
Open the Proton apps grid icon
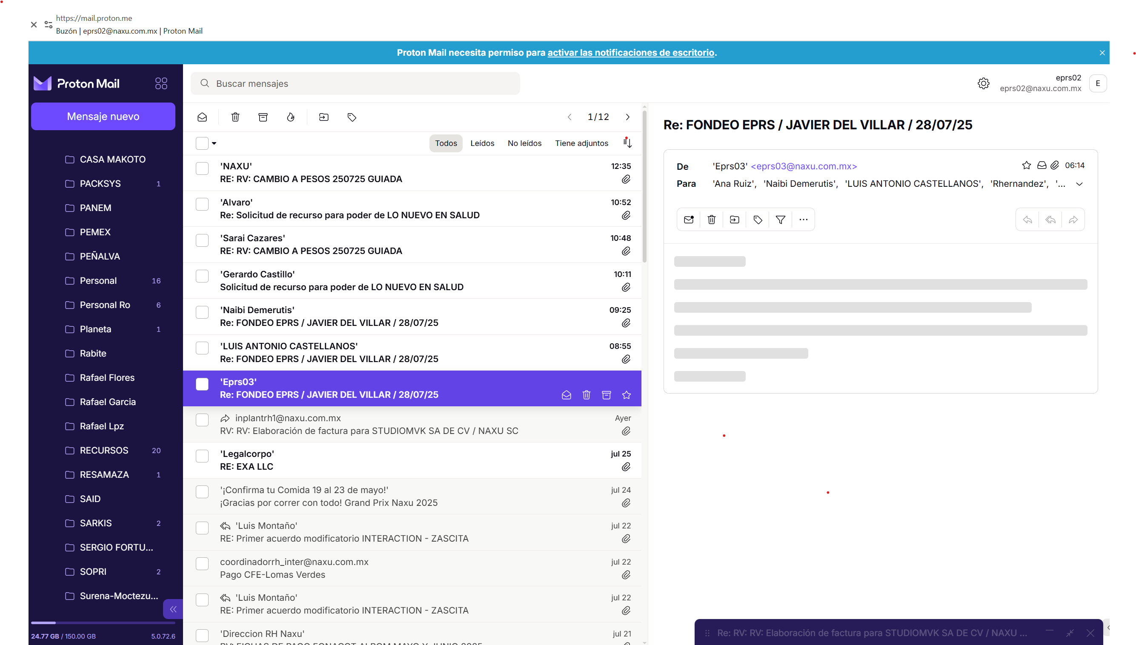pos(161,83)
